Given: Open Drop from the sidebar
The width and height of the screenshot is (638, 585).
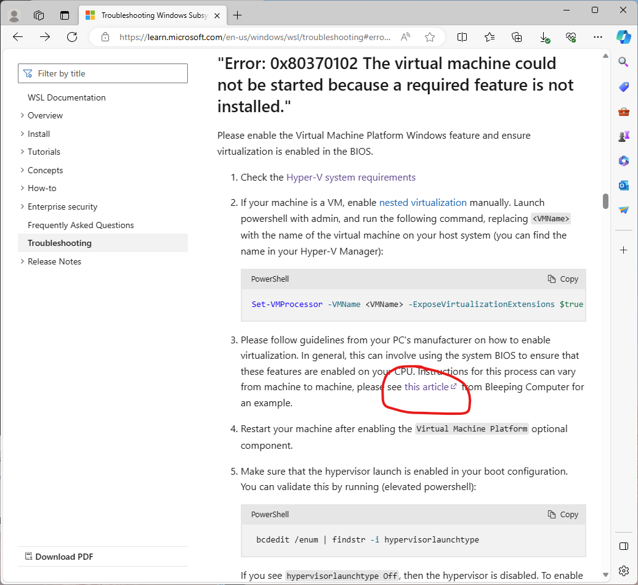Looking at the screenshot, I should click(623, 210).
